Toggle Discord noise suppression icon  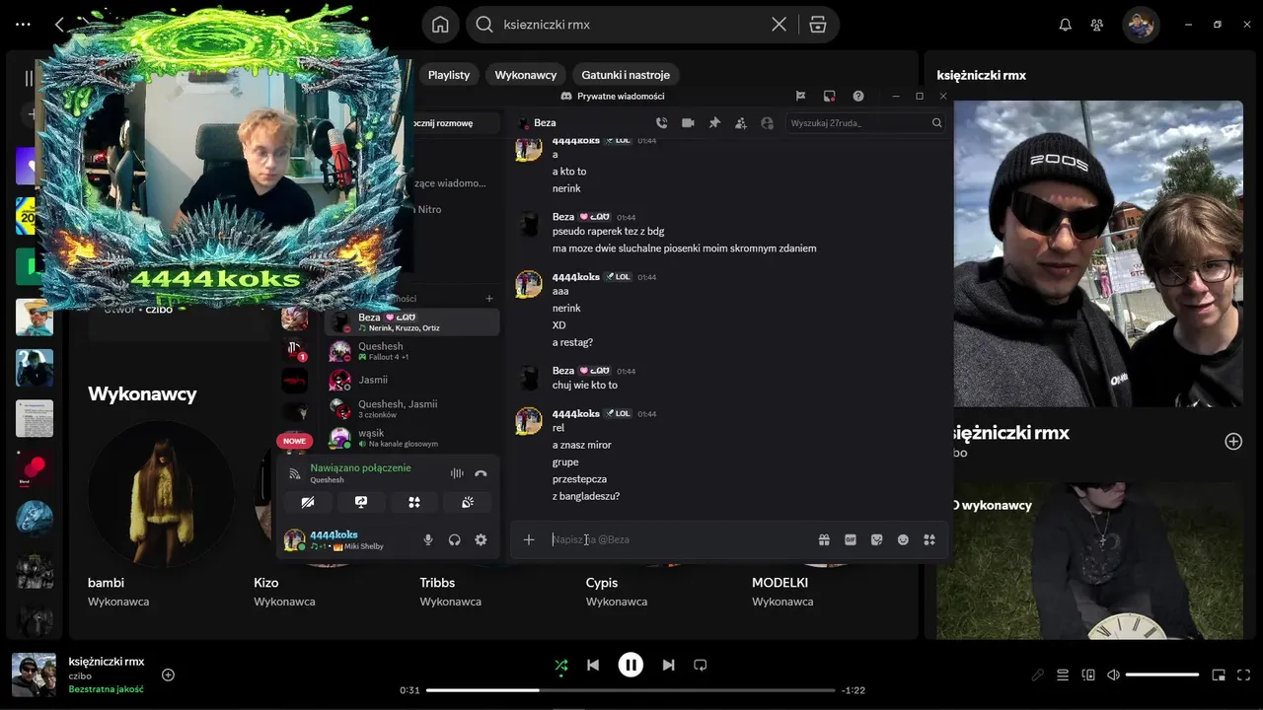[457, 473]
